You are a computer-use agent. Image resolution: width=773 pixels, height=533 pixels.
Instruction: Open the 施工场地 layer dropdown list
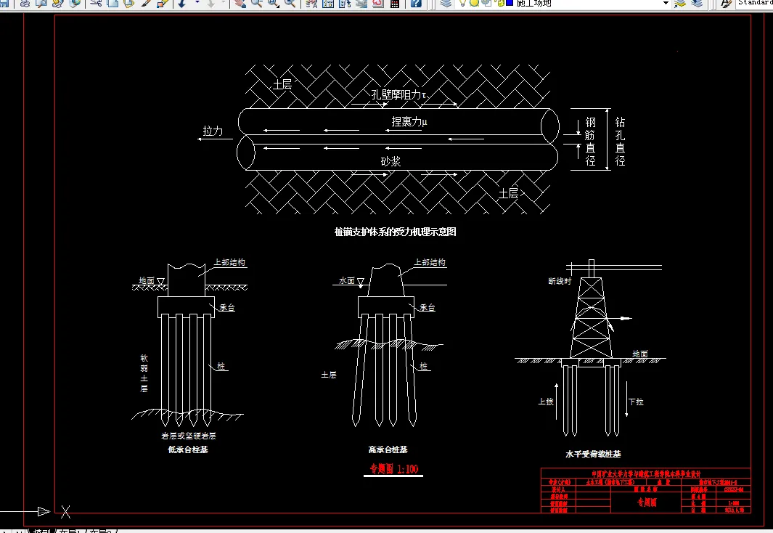click(x=563, y=3)
